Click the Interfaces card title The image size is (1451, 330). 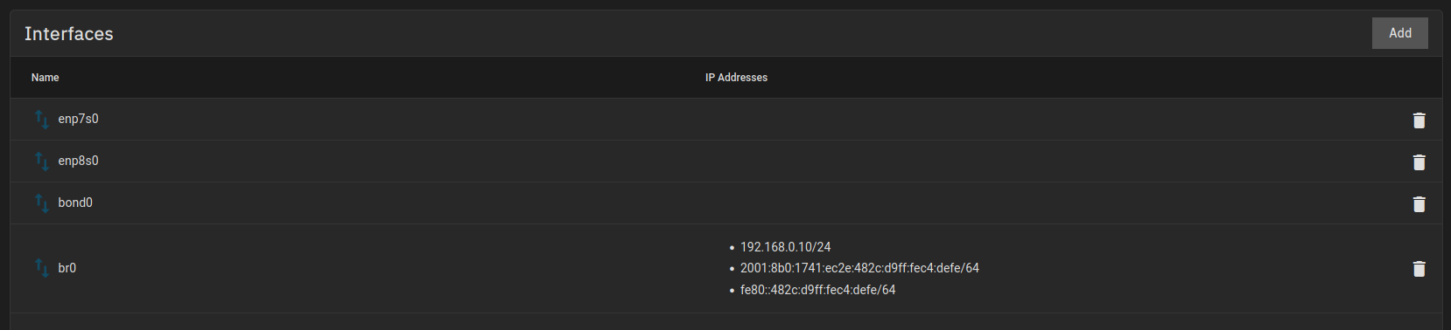click(x=69, y=34)
